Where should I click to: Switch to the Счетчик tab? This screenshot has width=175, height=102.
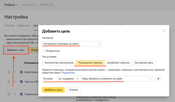click(x=9, y=25)
